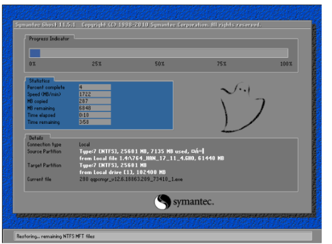Click the Symantec yin-yang logo icon

163,202
